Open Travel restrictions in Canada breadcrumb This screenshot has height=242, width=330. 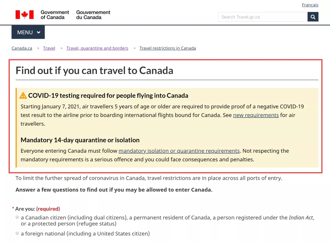coord(167,48)
